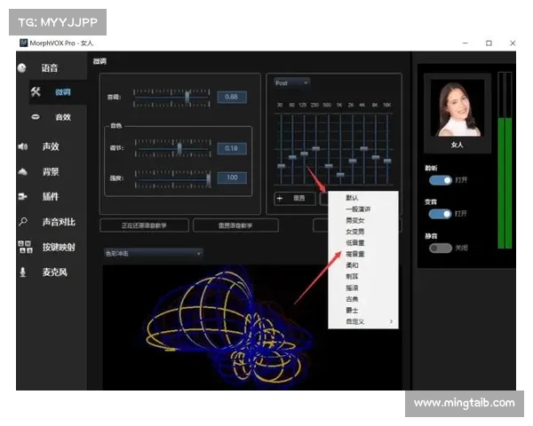Select the 古典 classical preset
The image size is (533, 426).
[x=363, y=299]
